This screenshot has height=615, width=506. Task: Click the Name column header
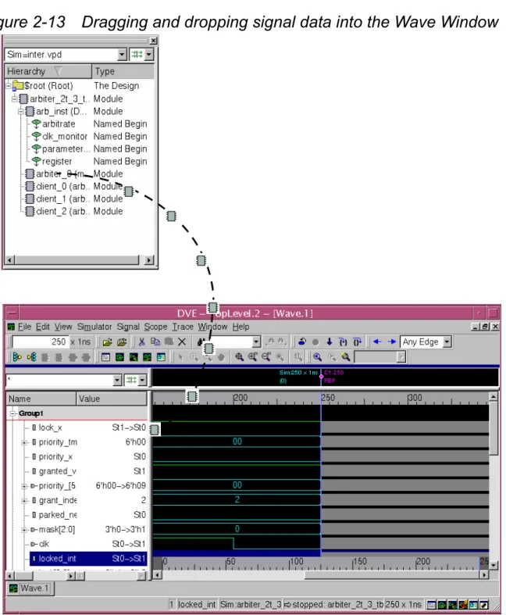[41, 399]
